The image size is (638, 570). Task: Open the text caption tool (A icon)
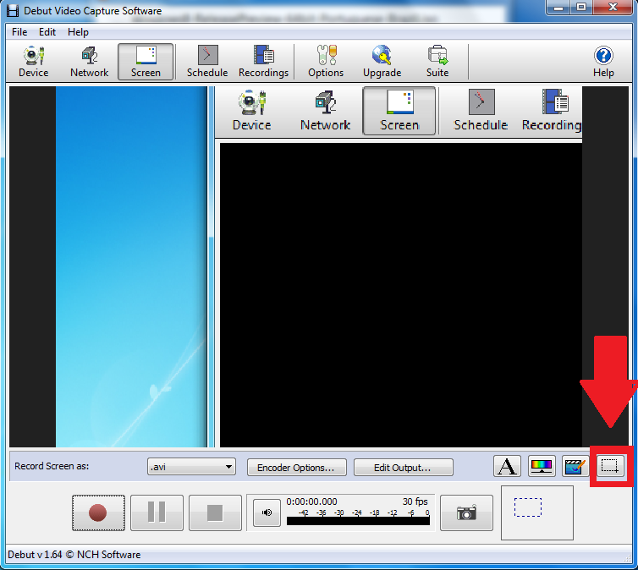507,466
